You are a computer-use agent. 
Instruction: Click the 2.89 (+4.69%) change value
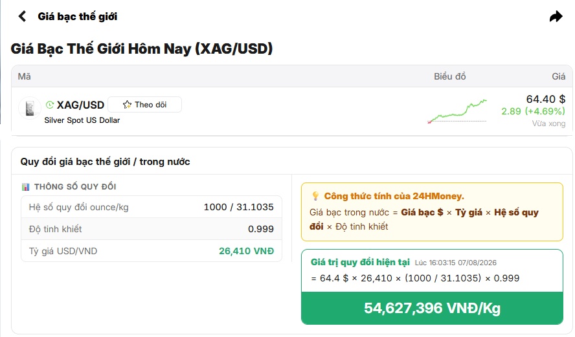[x=533, y=111]
